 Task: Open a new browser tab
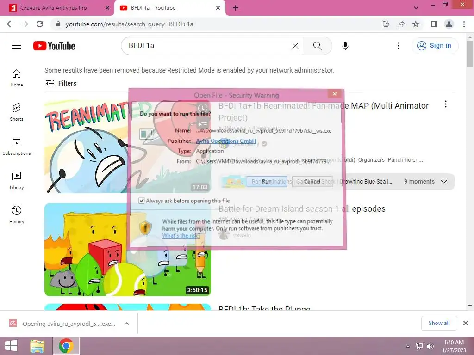click(236, 8)
